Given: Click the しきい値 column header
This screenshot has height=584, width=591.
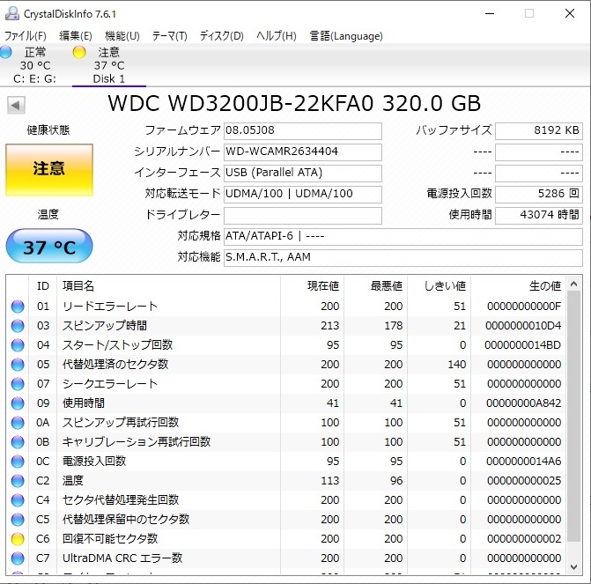Looking at the screenshot, I should coord(439,286).
